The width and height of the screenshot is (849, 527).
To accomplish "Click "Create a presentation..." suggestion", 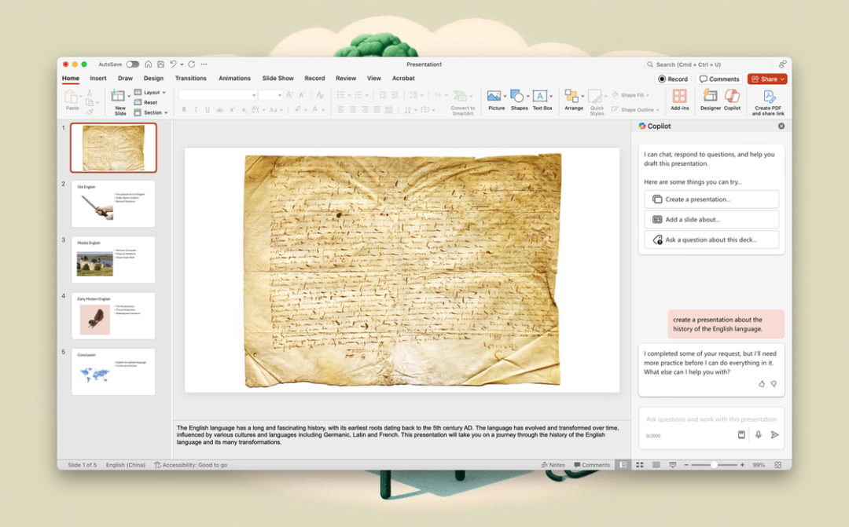I will (711, 199).
